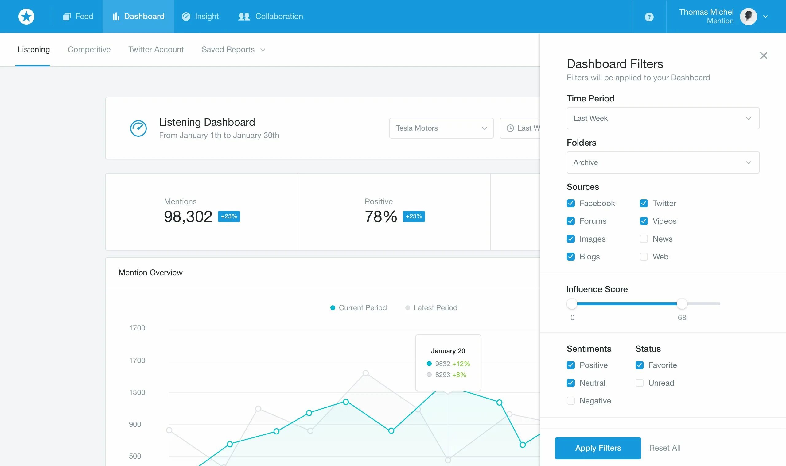Open the Twitter Account tab
The width and height of the screenshot is (786, 466).
pyautogui.click(x=156, y=50)
